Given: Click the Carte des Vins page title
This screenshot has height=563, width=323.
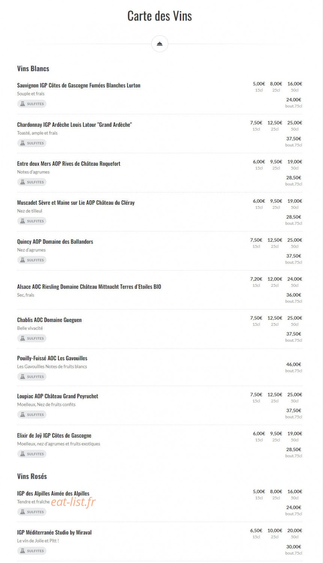Looking at the screenshot, I should [x=160, y=16].
